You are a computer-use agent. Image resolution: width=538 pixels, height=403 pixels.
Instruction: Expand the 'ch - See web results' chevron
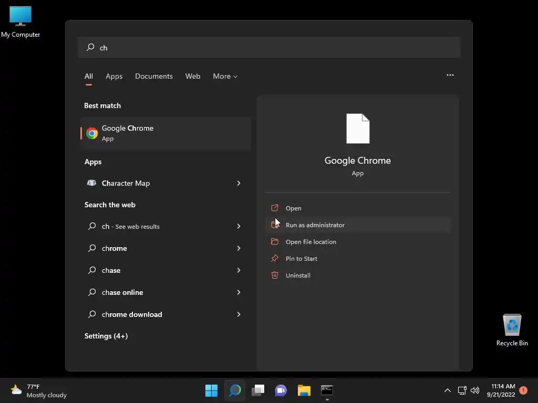click(x=239, y=226)
